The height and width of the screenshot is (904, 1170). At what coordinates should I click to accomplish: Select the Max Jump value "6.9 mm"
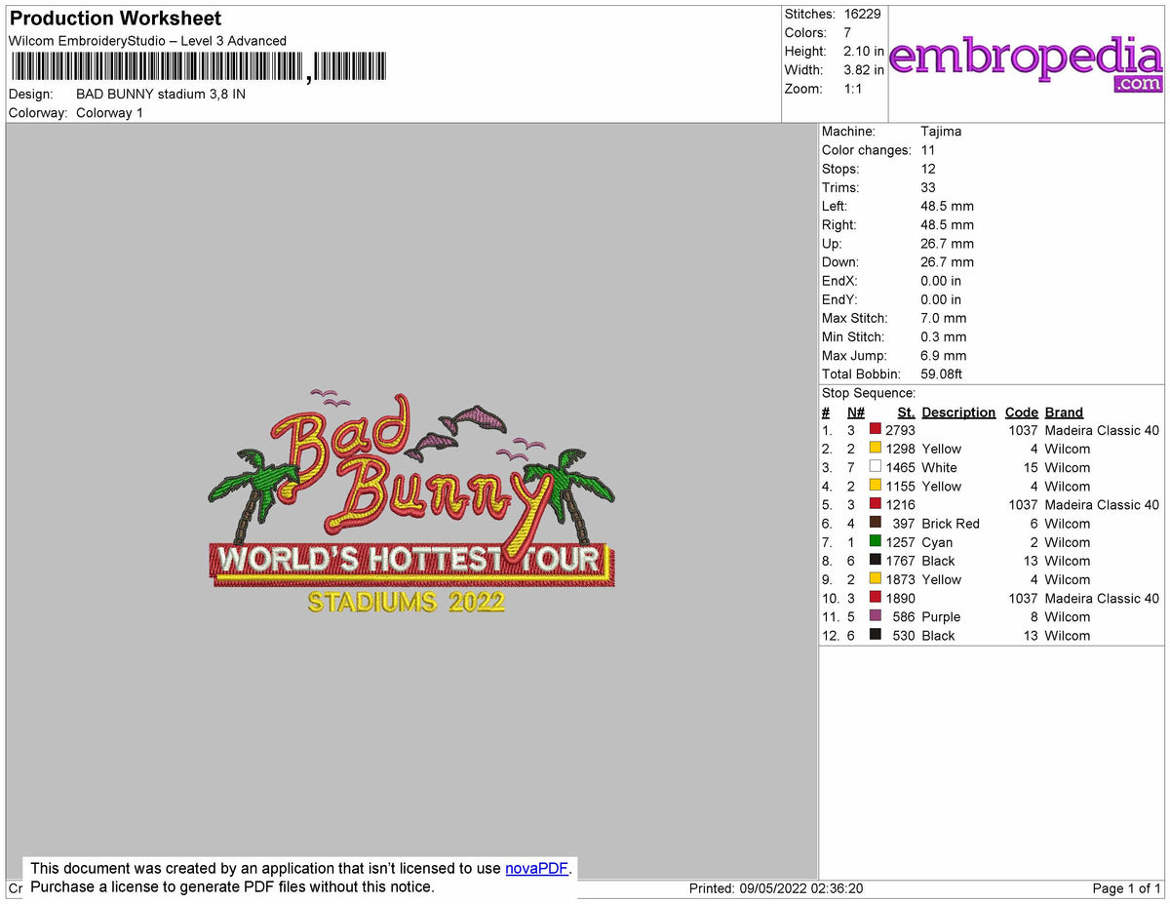pyautogui.click(x=944, y=355)
